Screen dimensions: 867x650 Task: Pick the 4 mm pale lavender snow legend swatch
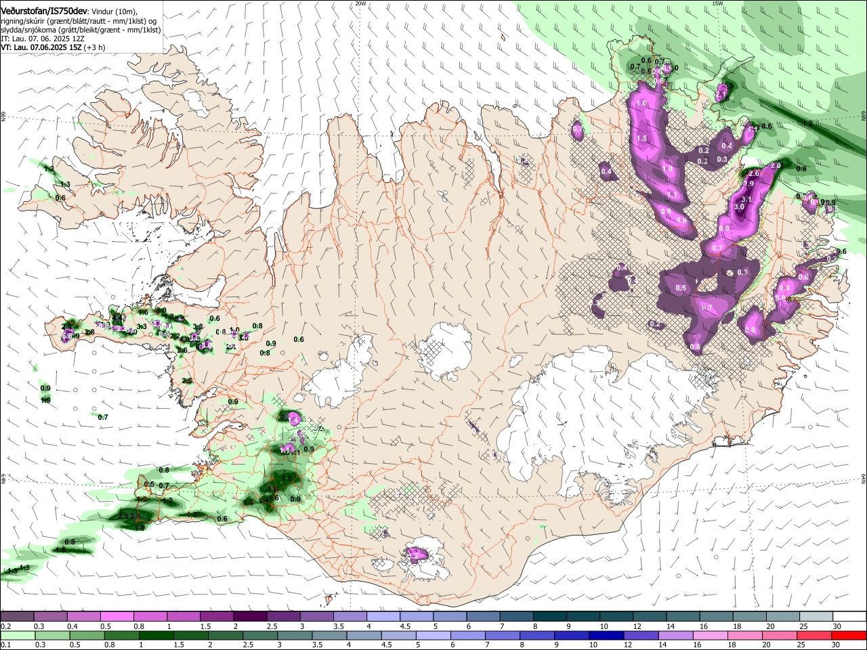click(x=383, y=617)
